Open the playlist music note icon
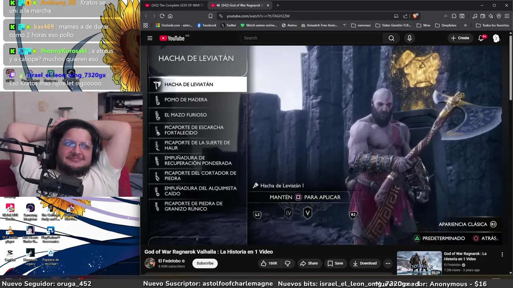Viewport: 513px width, 288px height. [475, 16]
